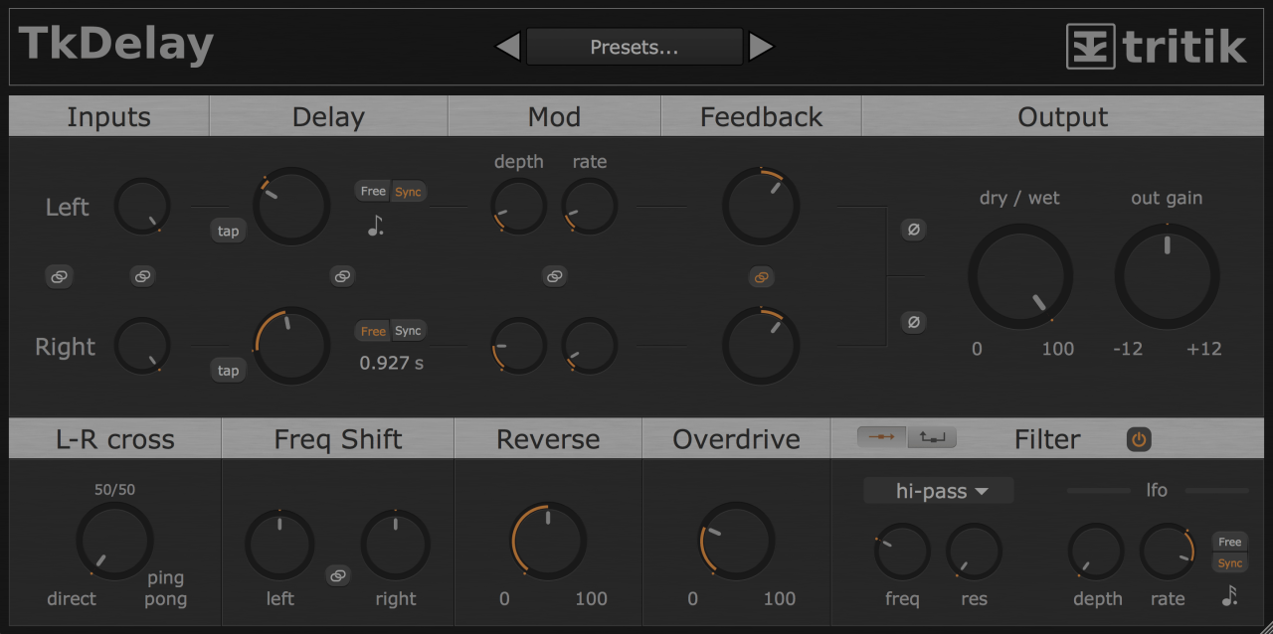Toggle the link icon between the delay knobs
This screenshot has height=634, width=1273.
343,277
